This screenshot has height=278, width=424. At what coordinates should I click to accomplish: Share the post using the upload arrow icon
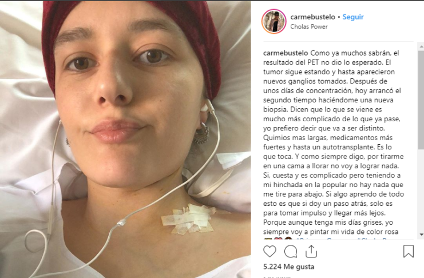311,251
